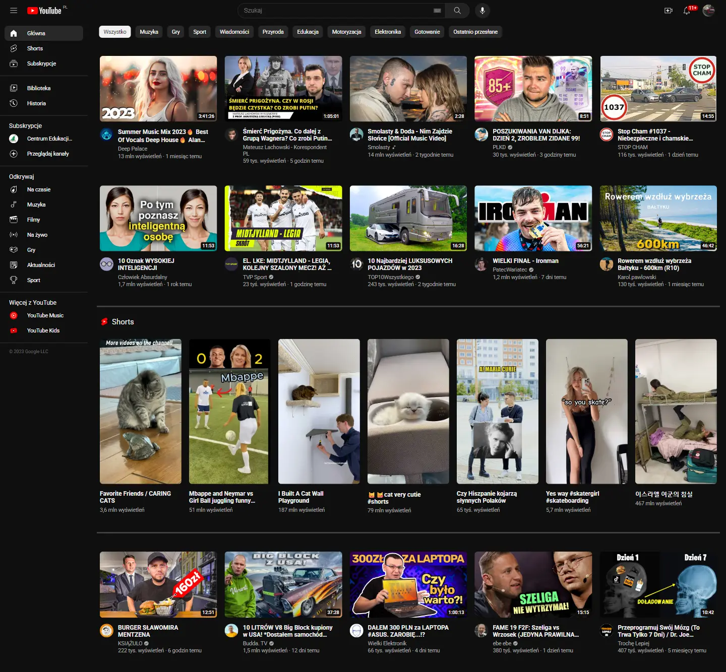Open the I Built A Cat Wall short

319,411
